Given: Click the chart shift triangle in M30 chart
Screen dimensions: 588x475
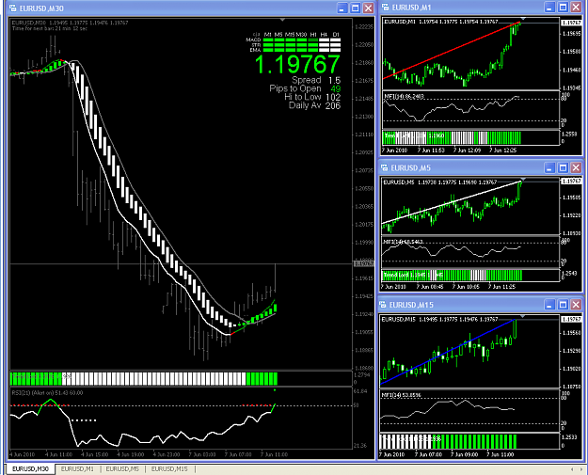Looking at the screenshot, I should click(283, 20).
